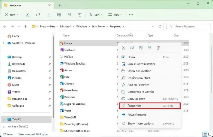Sort by the Name column header
213x137 pixels.
(x=66, y=35)
